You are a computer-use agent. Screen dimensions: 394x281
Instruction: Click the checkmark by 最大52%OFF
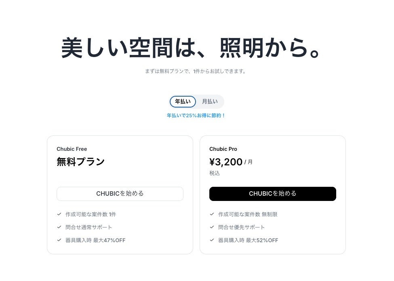(x=212, y=240)
